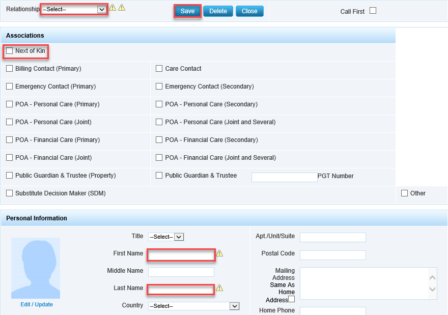448x315 pixels.
Task: Click warning icon beside Last Name field
Action: (219, 288)
